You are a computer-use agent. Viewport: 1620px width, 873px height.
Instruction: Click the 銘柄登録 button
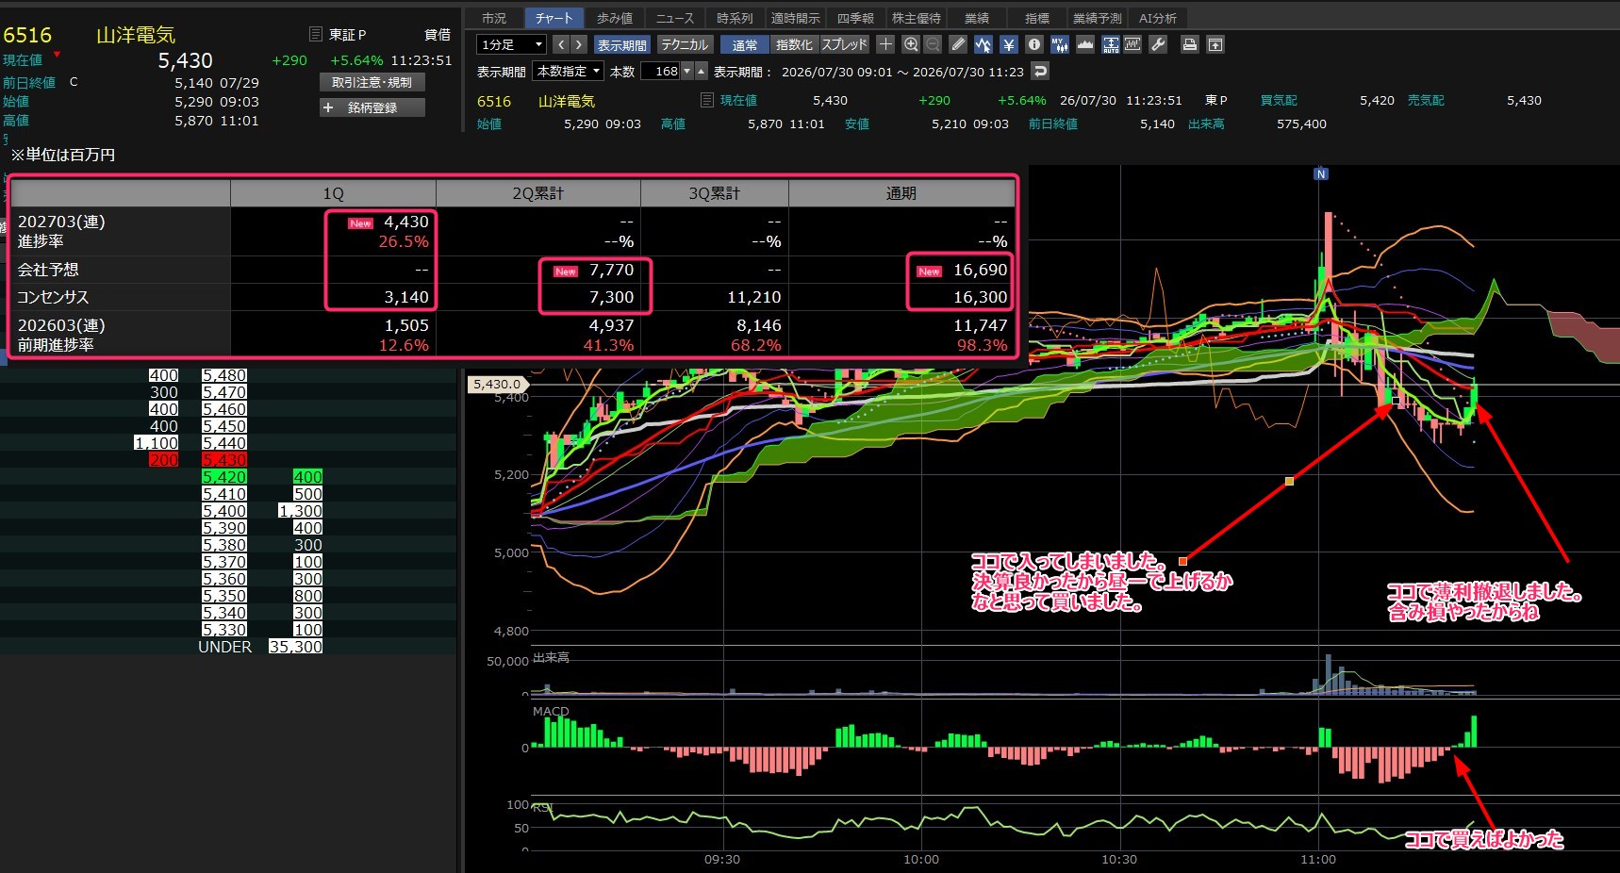[372, 107]
